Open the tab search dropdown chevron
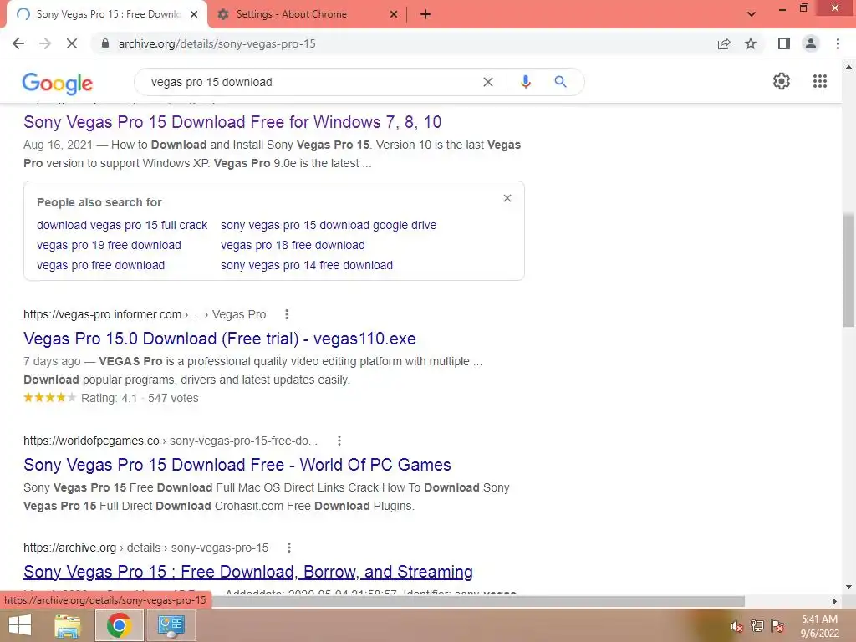The height and width of the screenshot is (642, 856). (x=752, y=14)
